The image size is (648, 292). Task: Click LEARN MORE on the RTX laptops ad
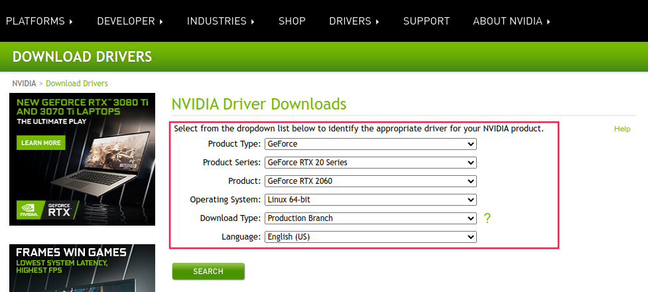click(x=41, y=143)
